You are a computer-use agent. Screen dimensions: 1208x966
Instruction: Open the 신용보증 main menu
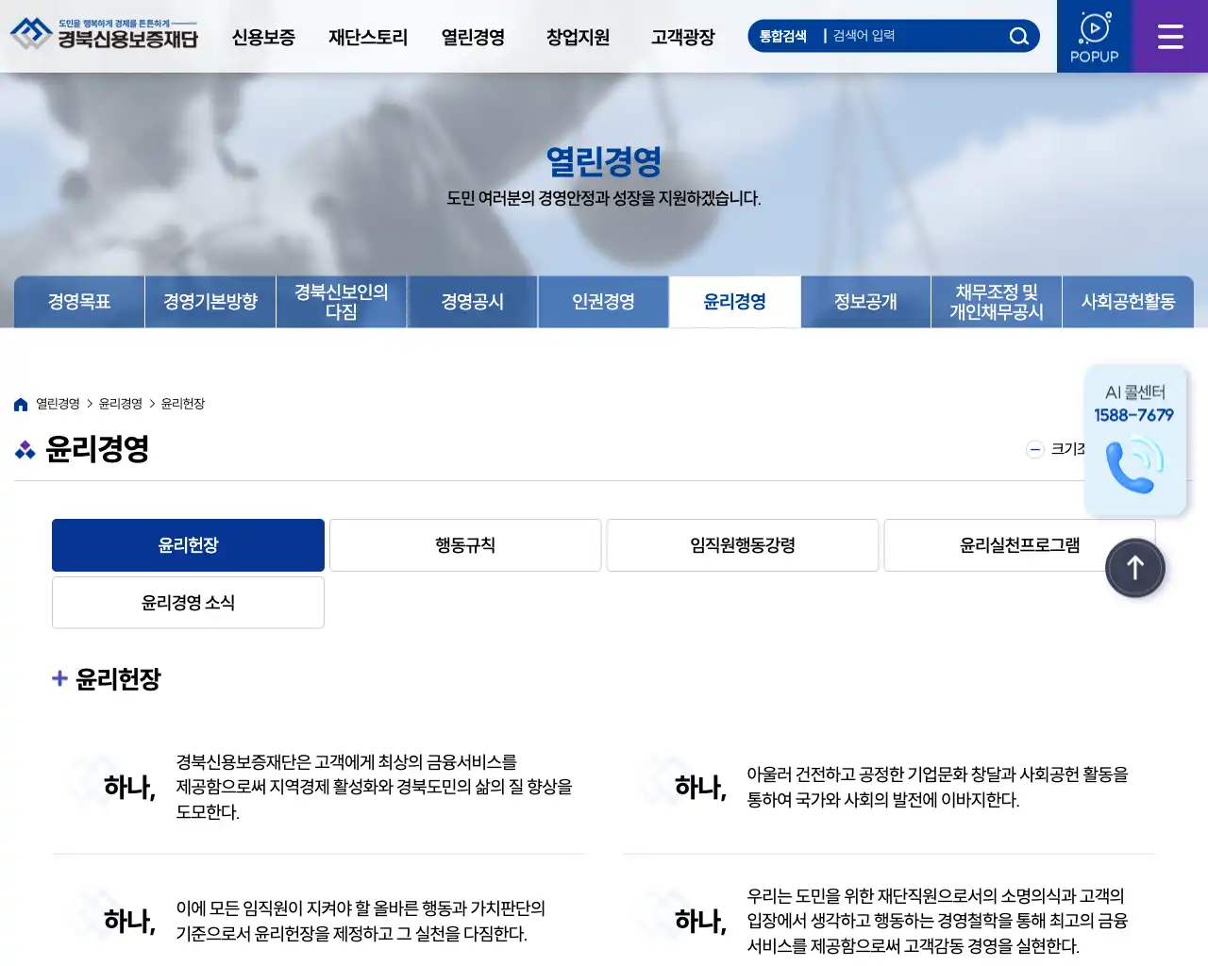(x=263, y=38)
